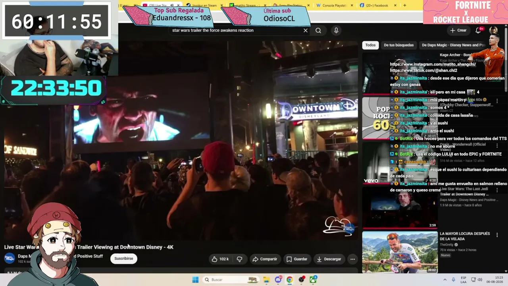This screenshot has width=508, height=286.
Task: Open the YouTube account avatar menu
Action: 493,30
